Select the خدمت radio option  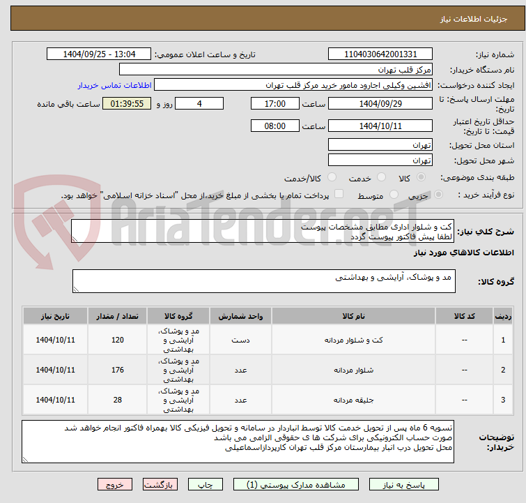[x=381, y=177]
